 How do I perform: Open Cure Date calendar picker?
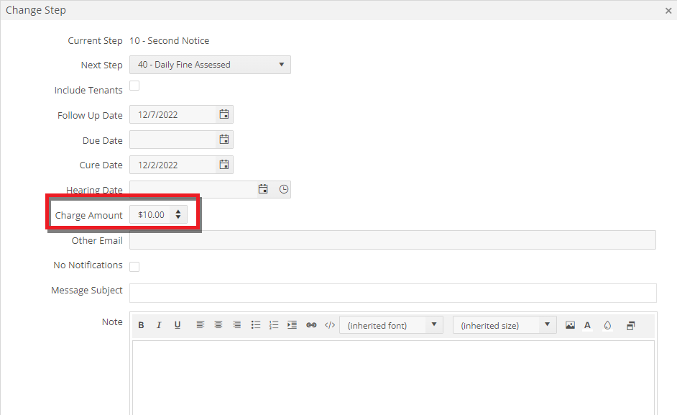click(224, 165)
